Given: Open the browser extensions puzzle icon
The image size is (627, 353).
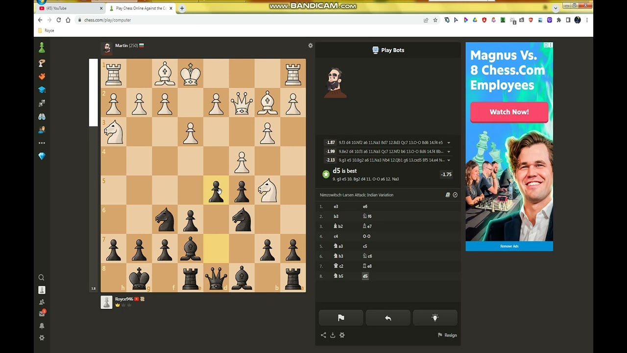Looking at the screenshot, I should point(559,20).
